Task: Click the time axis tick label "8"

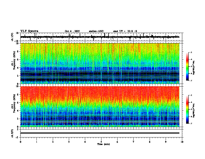Action: [x=150, y=142]
